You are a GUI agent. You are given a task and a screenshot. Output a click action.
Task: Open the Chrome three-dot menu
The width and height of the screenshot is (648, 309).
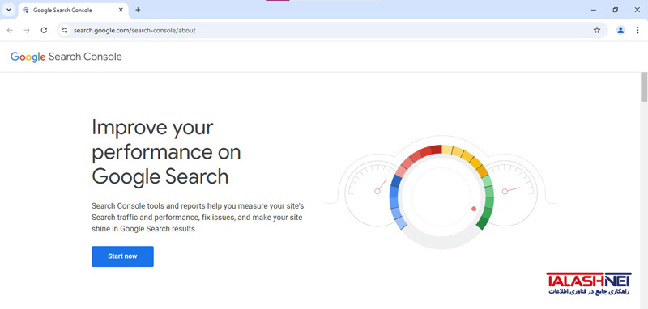point(637,30)
